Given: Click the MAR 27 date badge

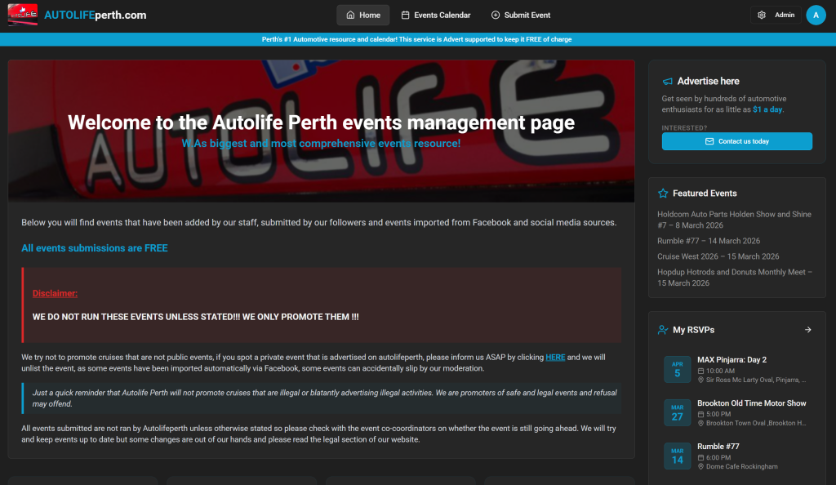Looking at the screenshot, I should [677, 412].
